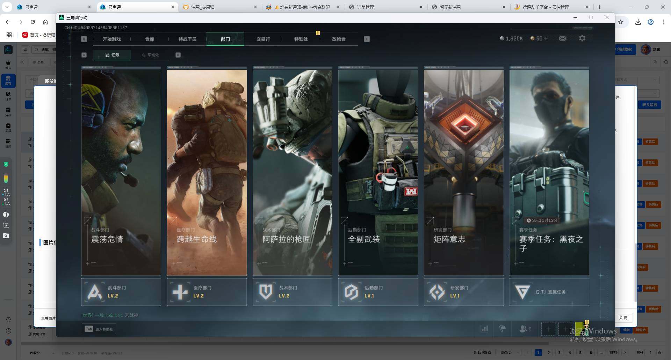This screenshot has width=671, height=360.
Task: Open the help question mark icon in sidebar
Action: click(x=8, y=331)
